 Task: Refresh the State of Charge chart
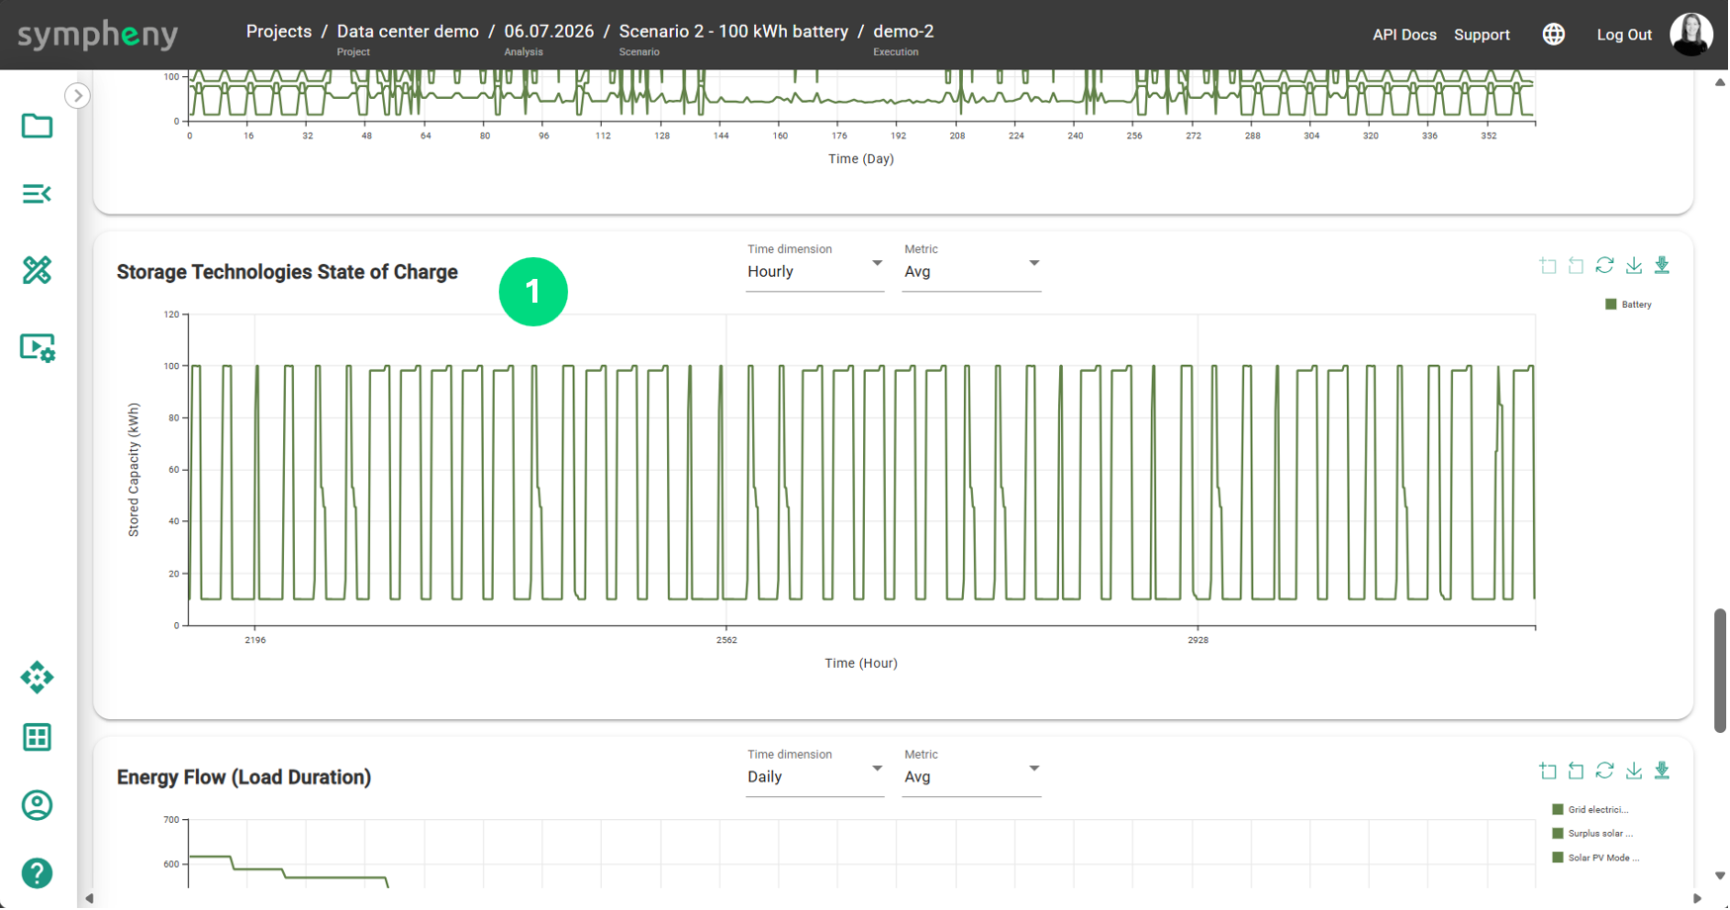tap(1605, 265)
